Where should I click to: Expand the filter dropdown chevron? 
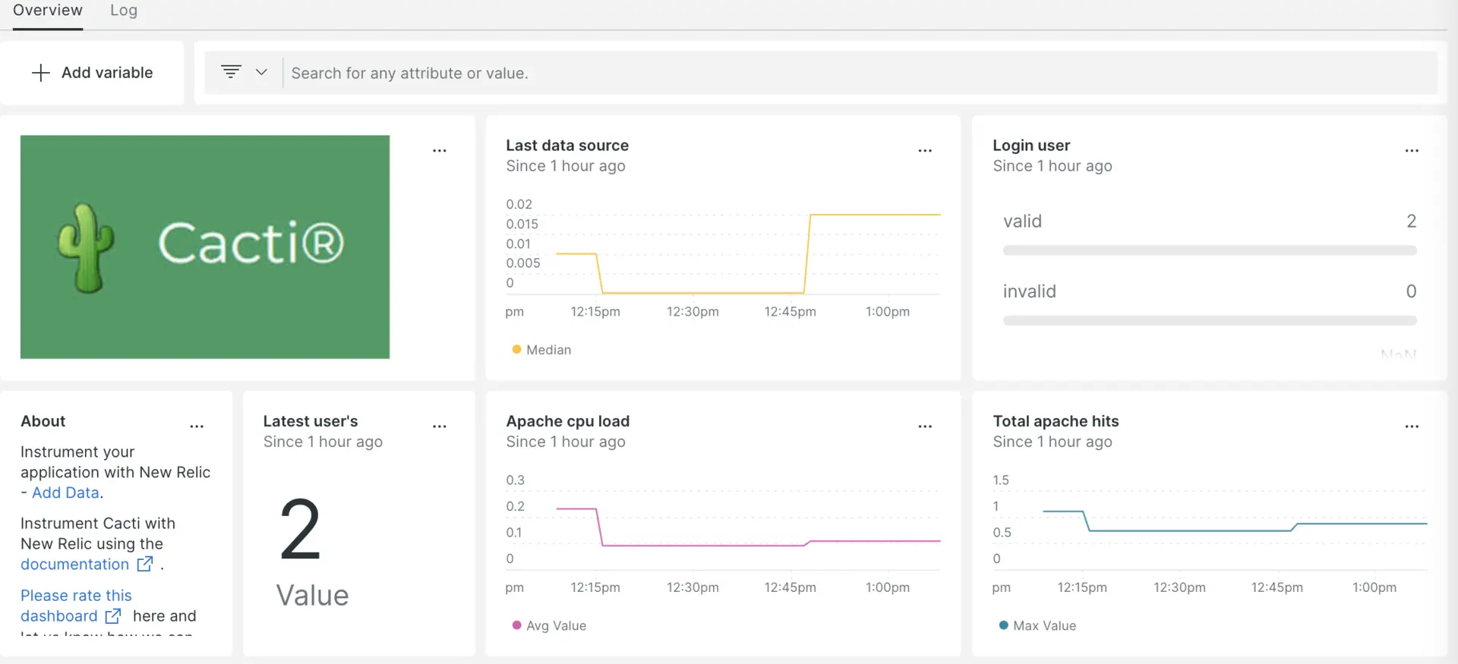tap(261, 72)
